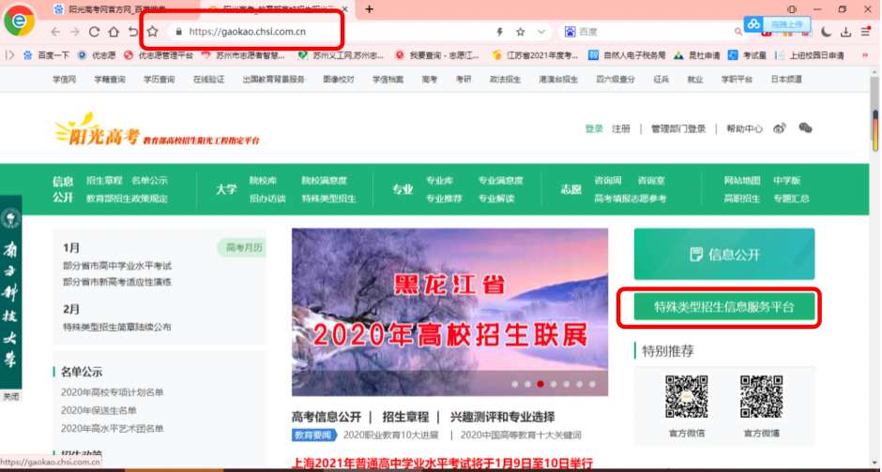
Task: Open 管理部门登录
Action: coord(677,128)
